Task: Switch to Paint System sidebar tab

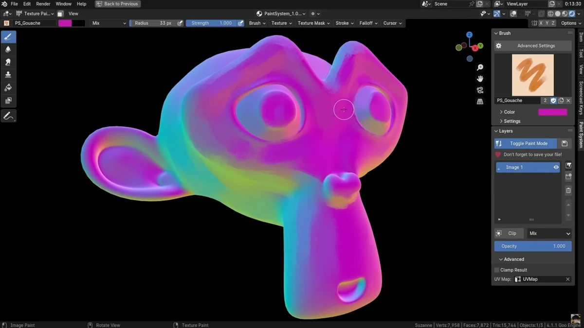Action: point(581,135)
